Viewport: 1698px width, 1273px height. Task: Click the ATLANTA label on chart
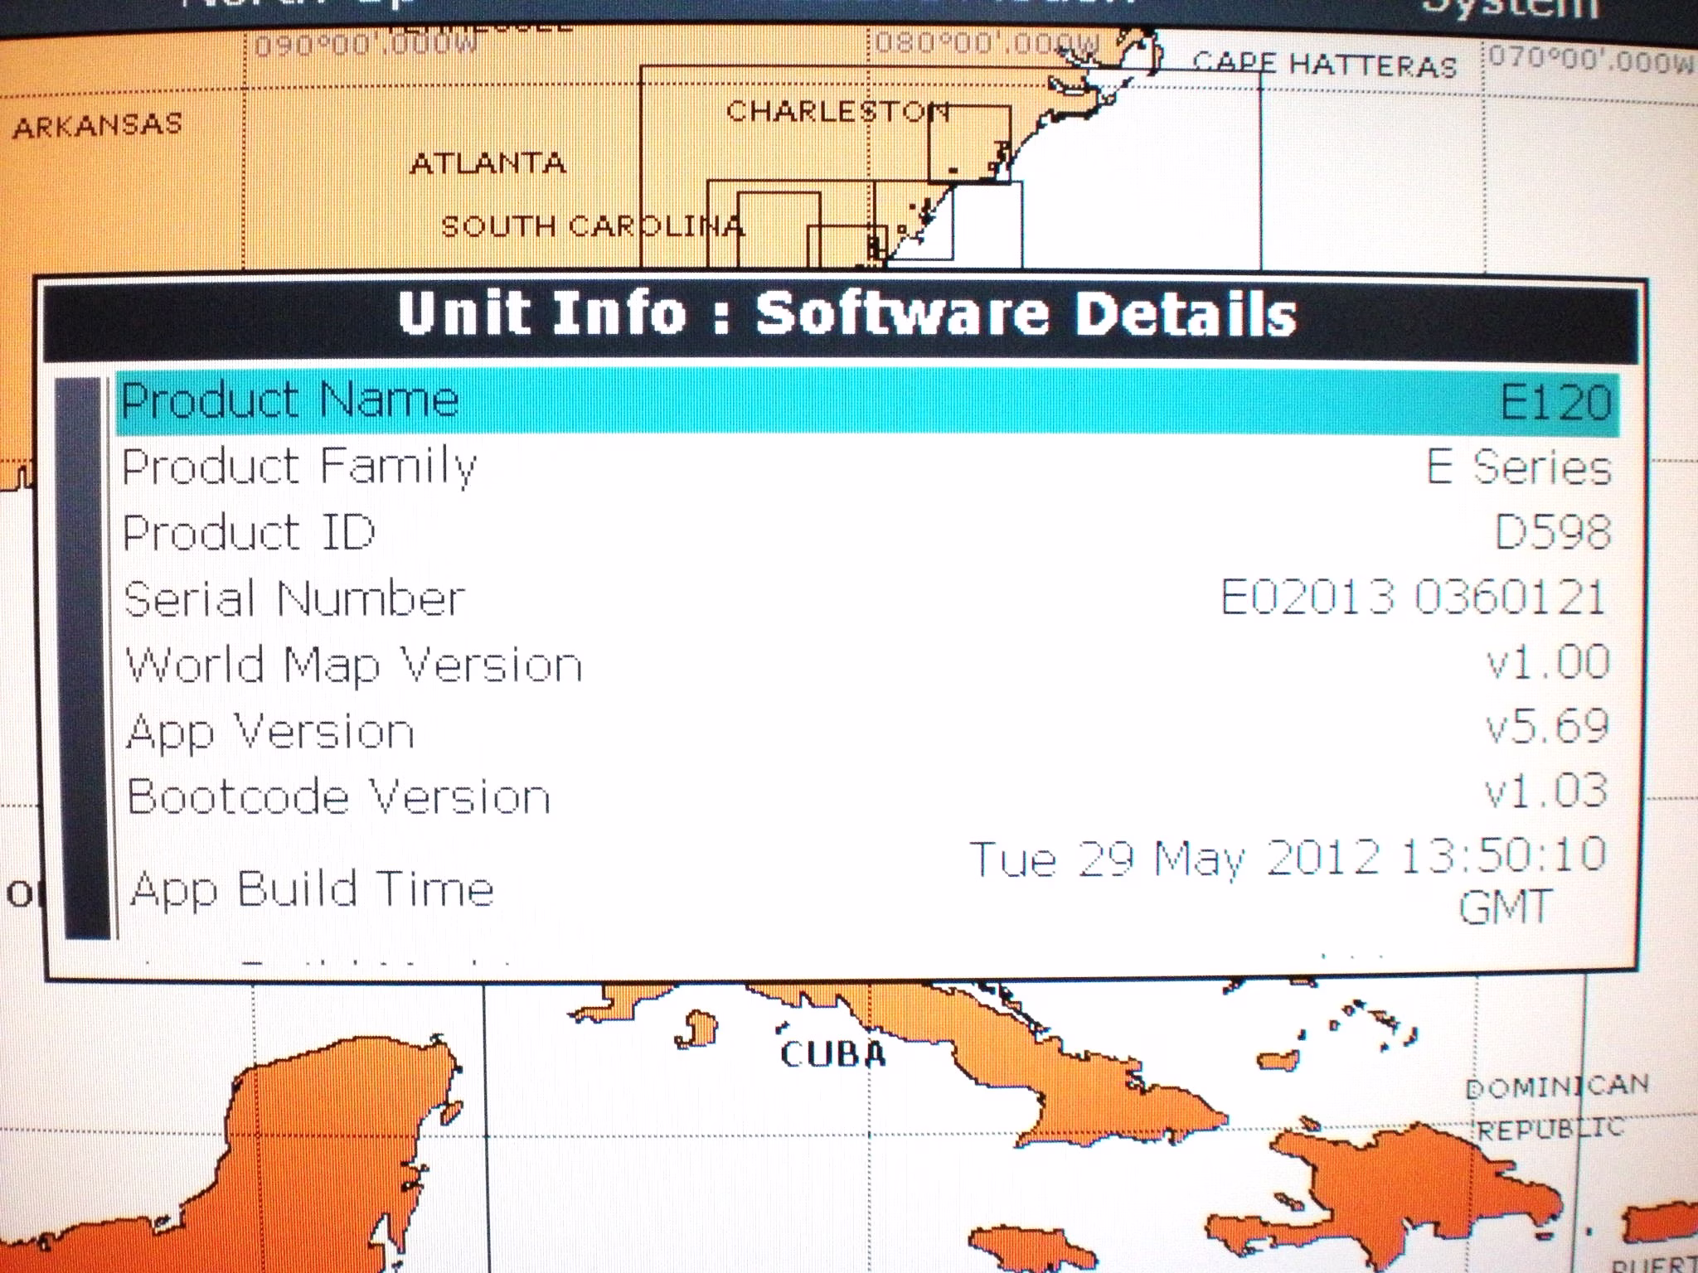[x=488, y=163]
